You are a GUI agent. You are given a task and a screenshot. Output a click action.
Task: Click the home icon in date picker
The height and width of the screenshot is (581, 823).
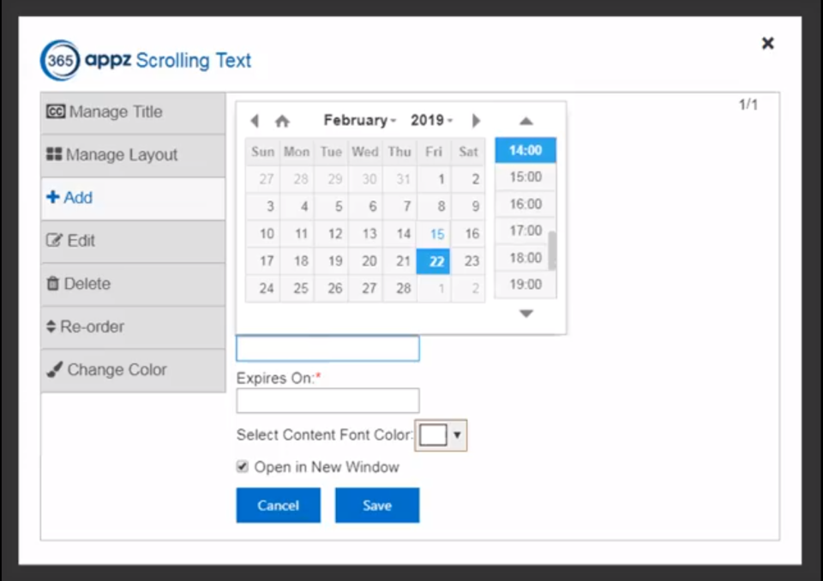coord(282,121)
